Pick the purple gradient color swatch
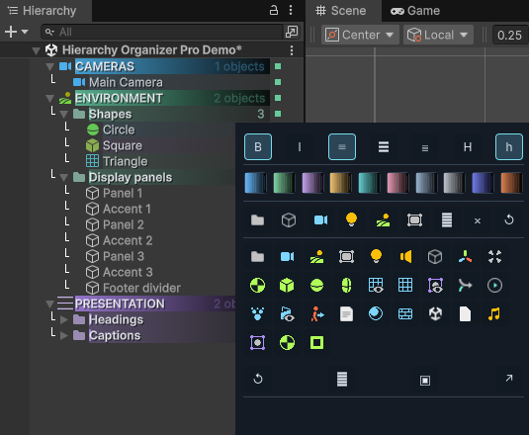 point(312,183)
